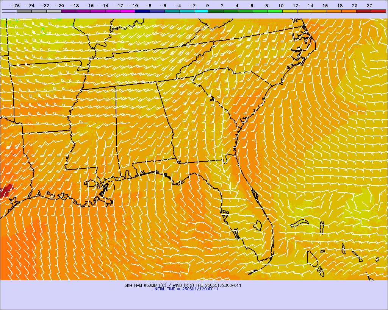Click the positive '6' scale label

click(x=252, y=6)
